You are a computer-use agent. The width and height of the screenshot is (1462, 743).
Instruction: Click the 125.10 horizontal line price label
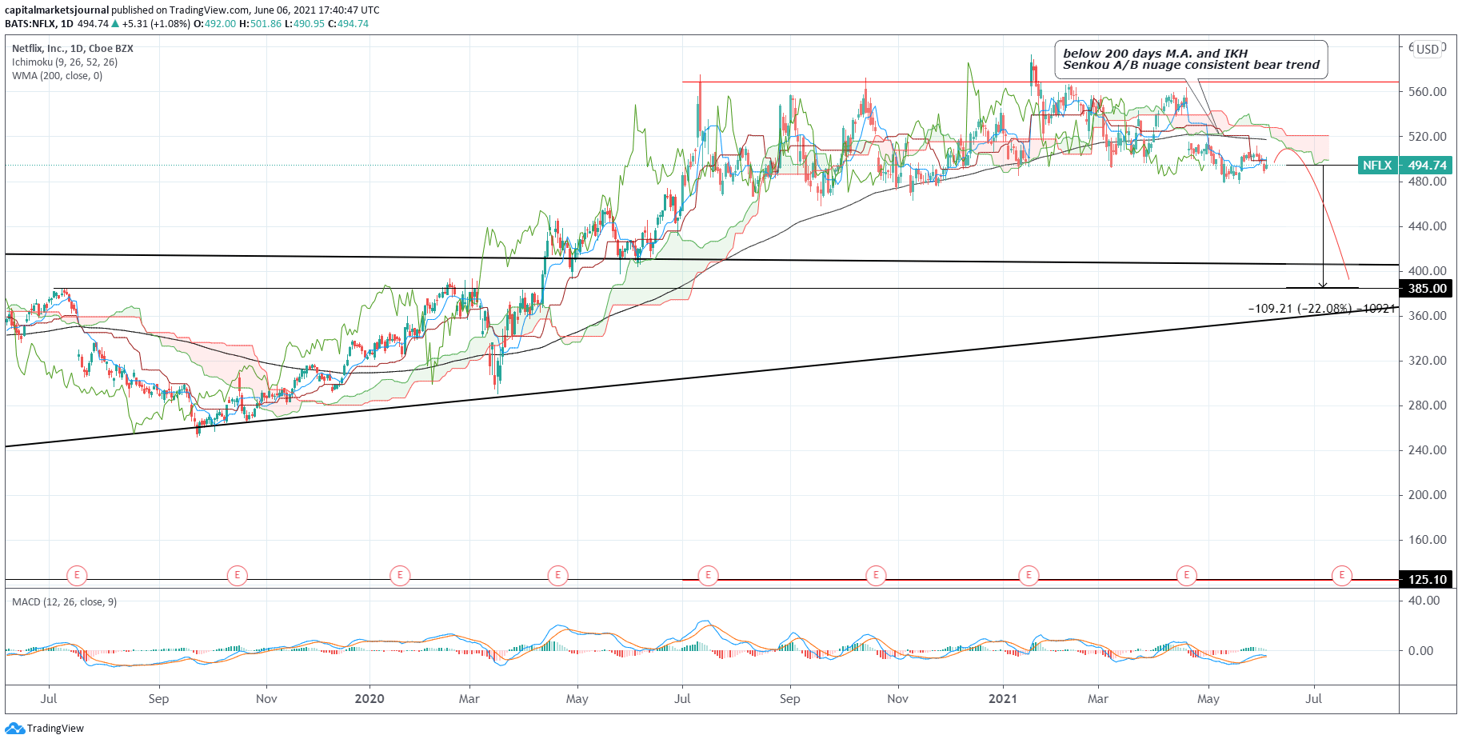(1428, 580)
